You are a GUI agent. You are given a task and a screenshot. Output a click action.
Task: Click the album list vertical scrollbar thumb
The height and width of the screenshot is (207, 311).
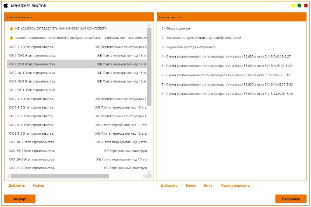click(149, 67)
